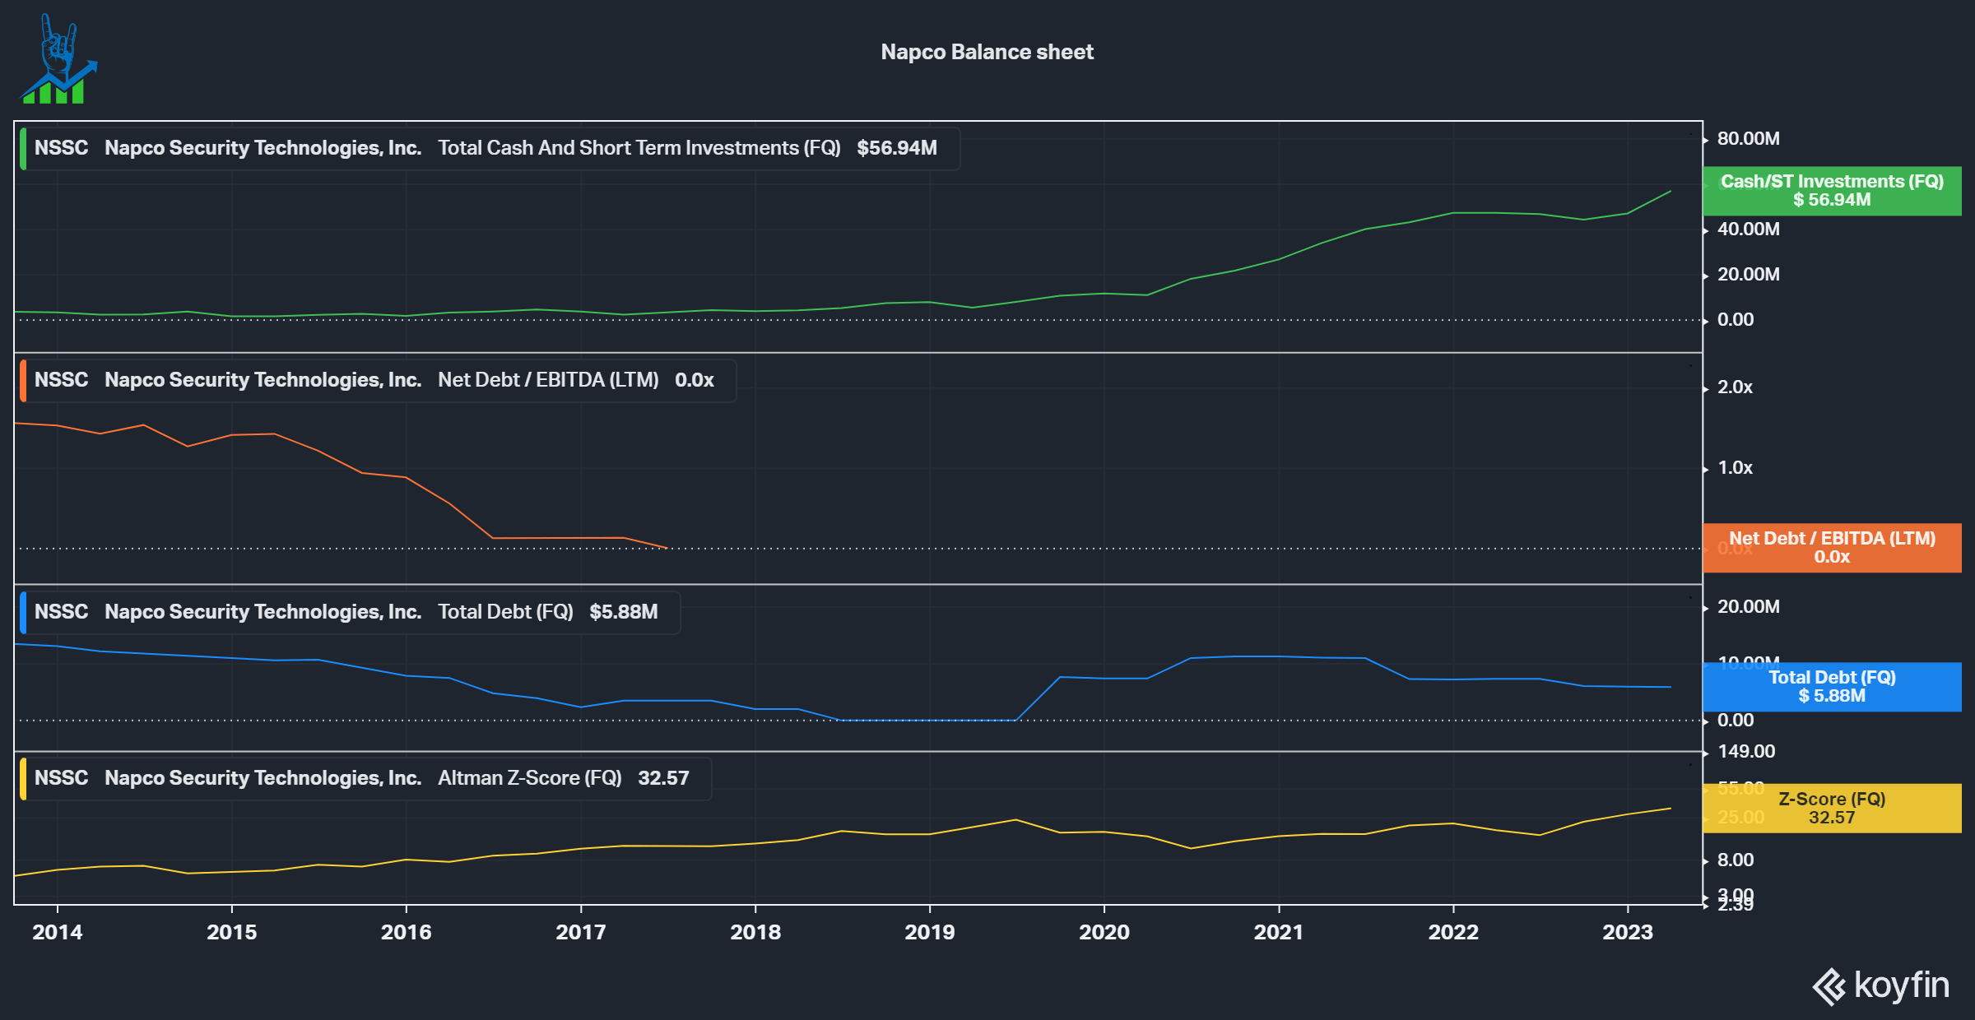Click the $56.94M value in cash legend
Image resolution: width=1975 pixels, height=1020 pixels.
(x=897, y=148)
